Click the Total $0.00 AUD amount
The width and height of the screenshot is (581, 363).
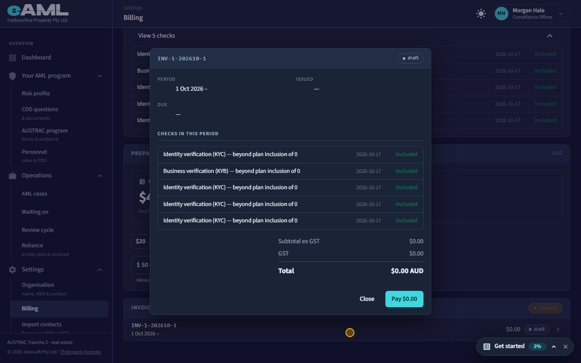(407, 271)
